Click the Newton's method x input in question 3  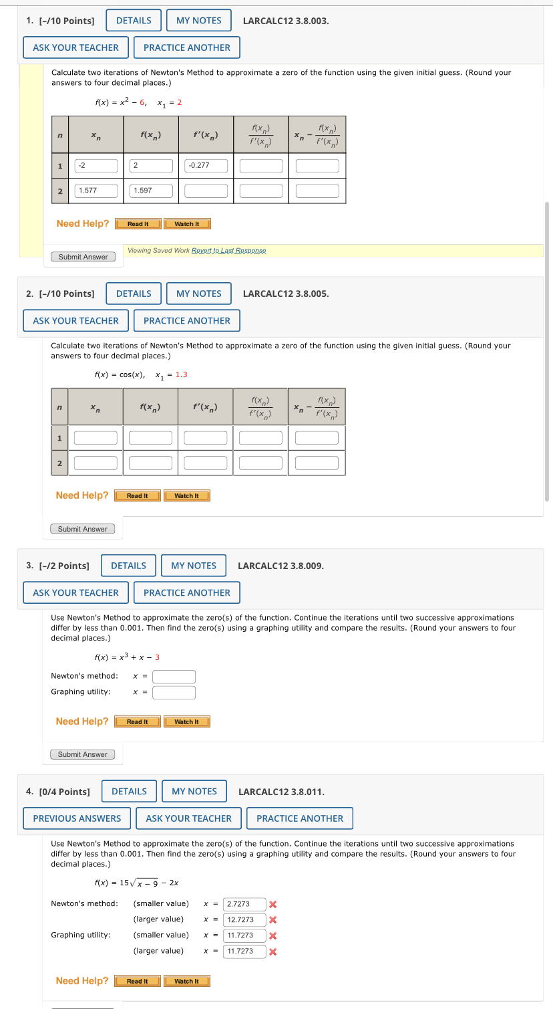point(174,676)
